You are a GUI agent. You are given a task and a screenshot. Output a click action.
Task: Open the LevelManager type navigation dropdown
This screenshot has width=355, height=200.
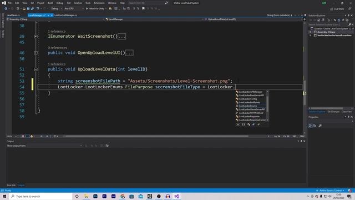[155, 19]
